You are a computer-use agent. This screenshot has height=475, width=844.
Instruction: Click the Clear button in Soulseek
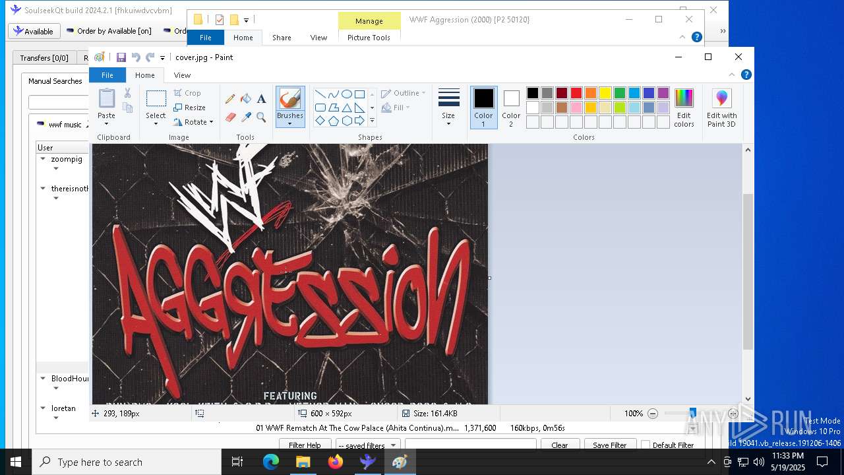pyautogui.click(x=559, y=445)
